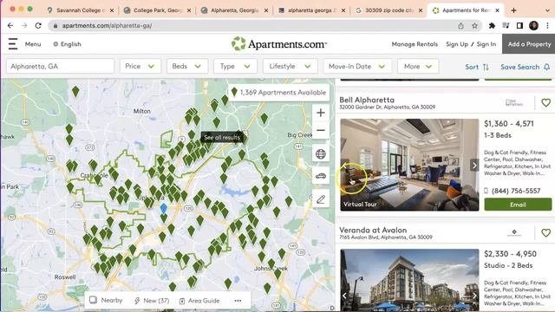This screenshot has height=312, width=555.
Task: Open a new browser tab
Action: [513, 10]
